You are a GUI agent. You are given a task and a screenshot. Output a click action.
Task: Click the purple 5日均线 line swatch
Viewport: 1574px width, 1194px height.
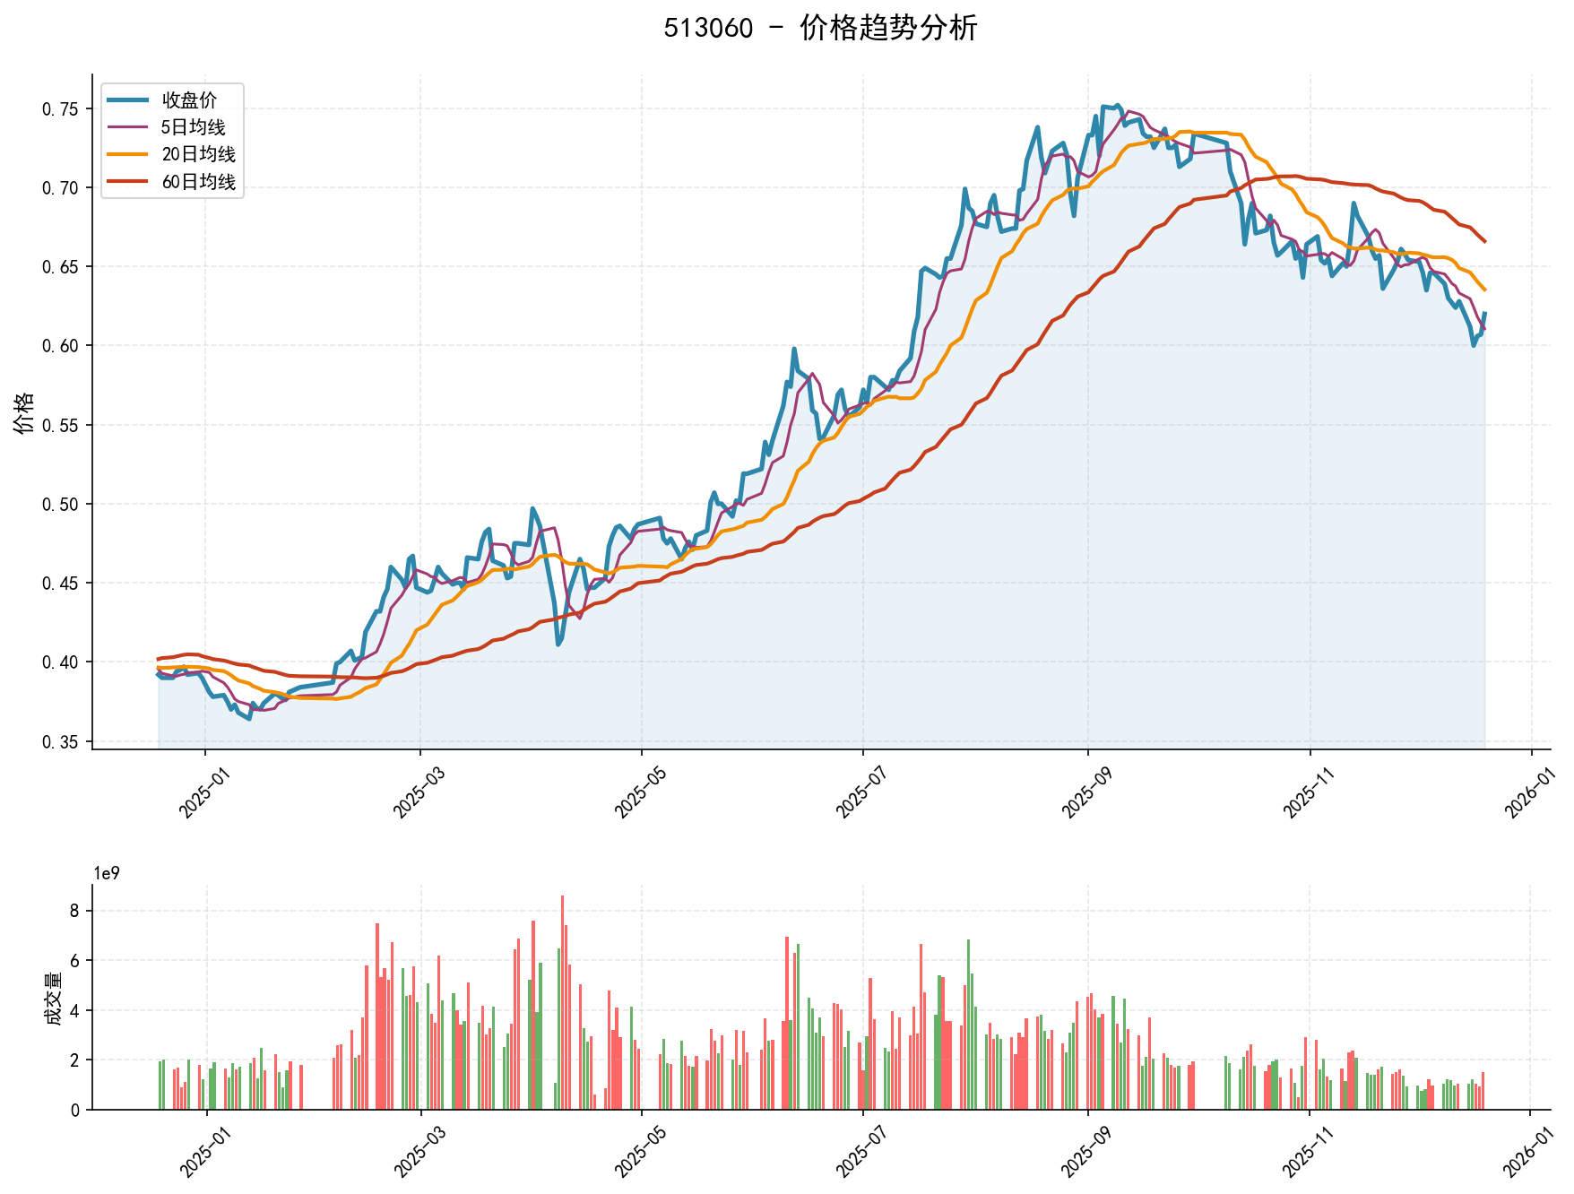pos(125,126)
